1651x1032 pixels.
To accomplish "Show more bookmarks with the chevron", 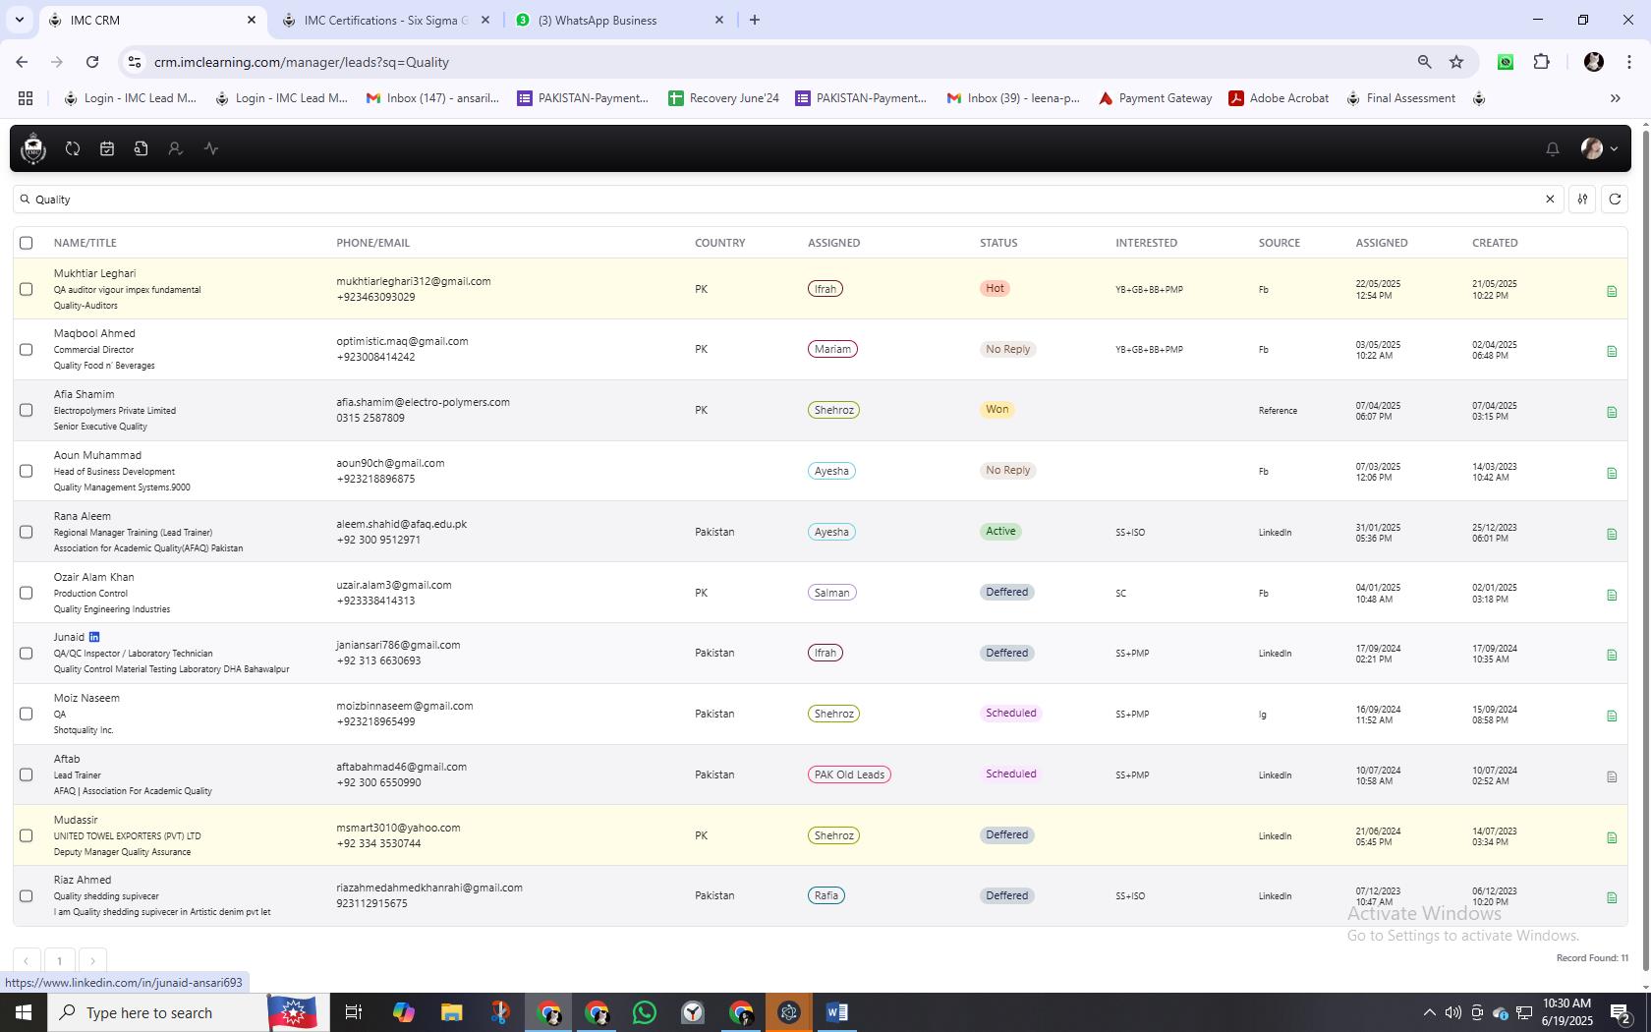I will 1615,98.
